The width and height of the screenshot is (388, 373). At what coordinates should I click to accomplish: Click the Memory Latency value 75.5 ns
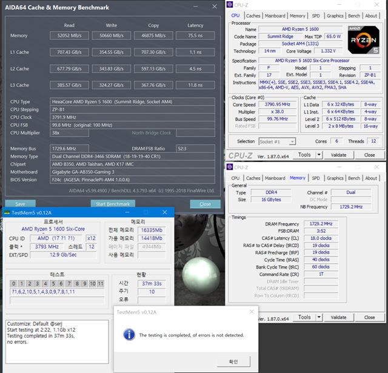click(195, 36)
